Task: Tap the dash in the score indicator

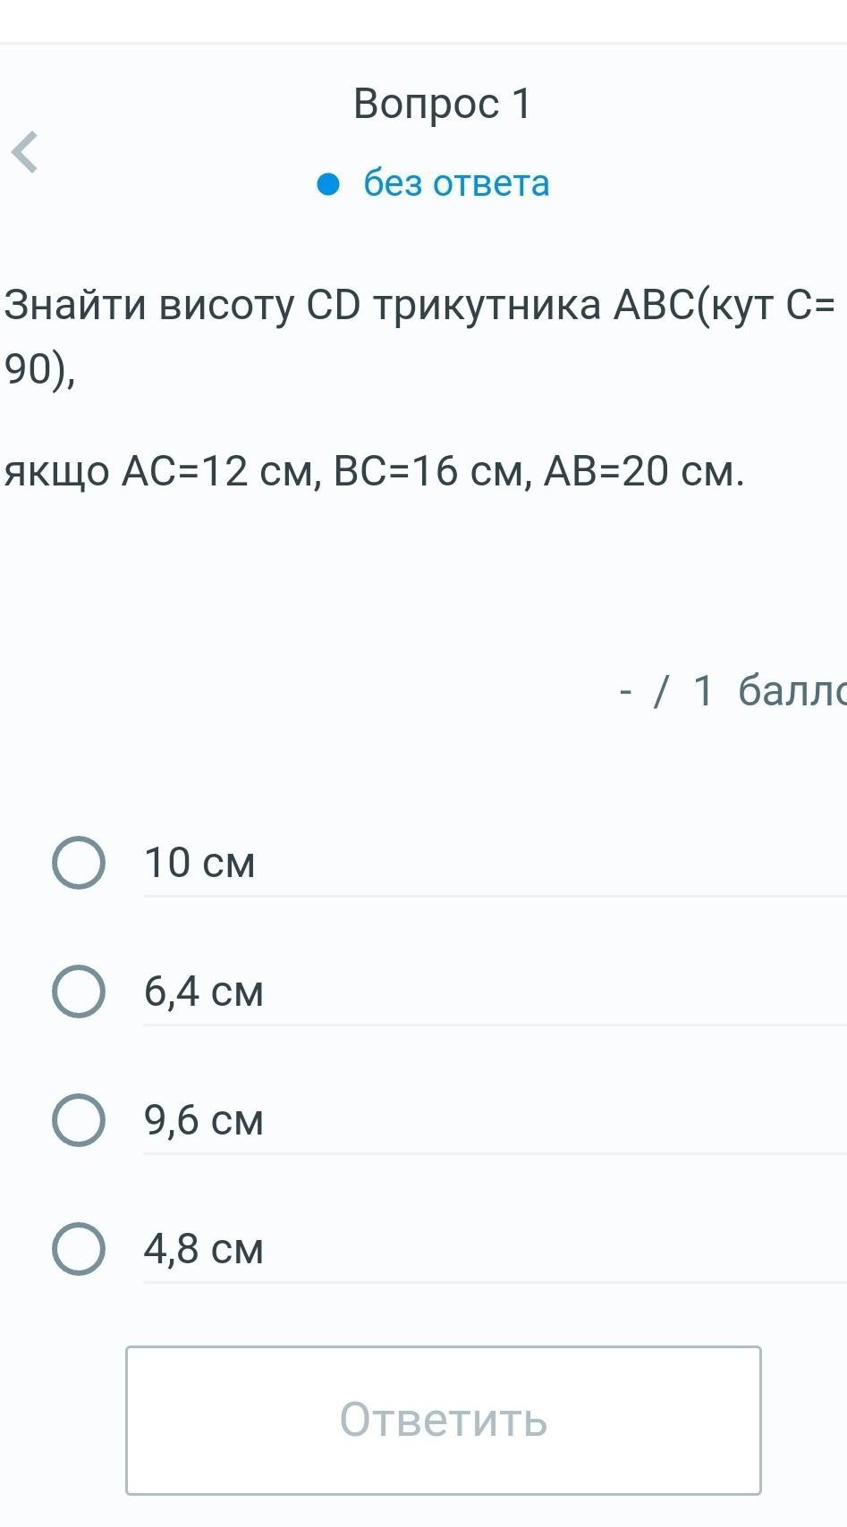Action: 626,690
